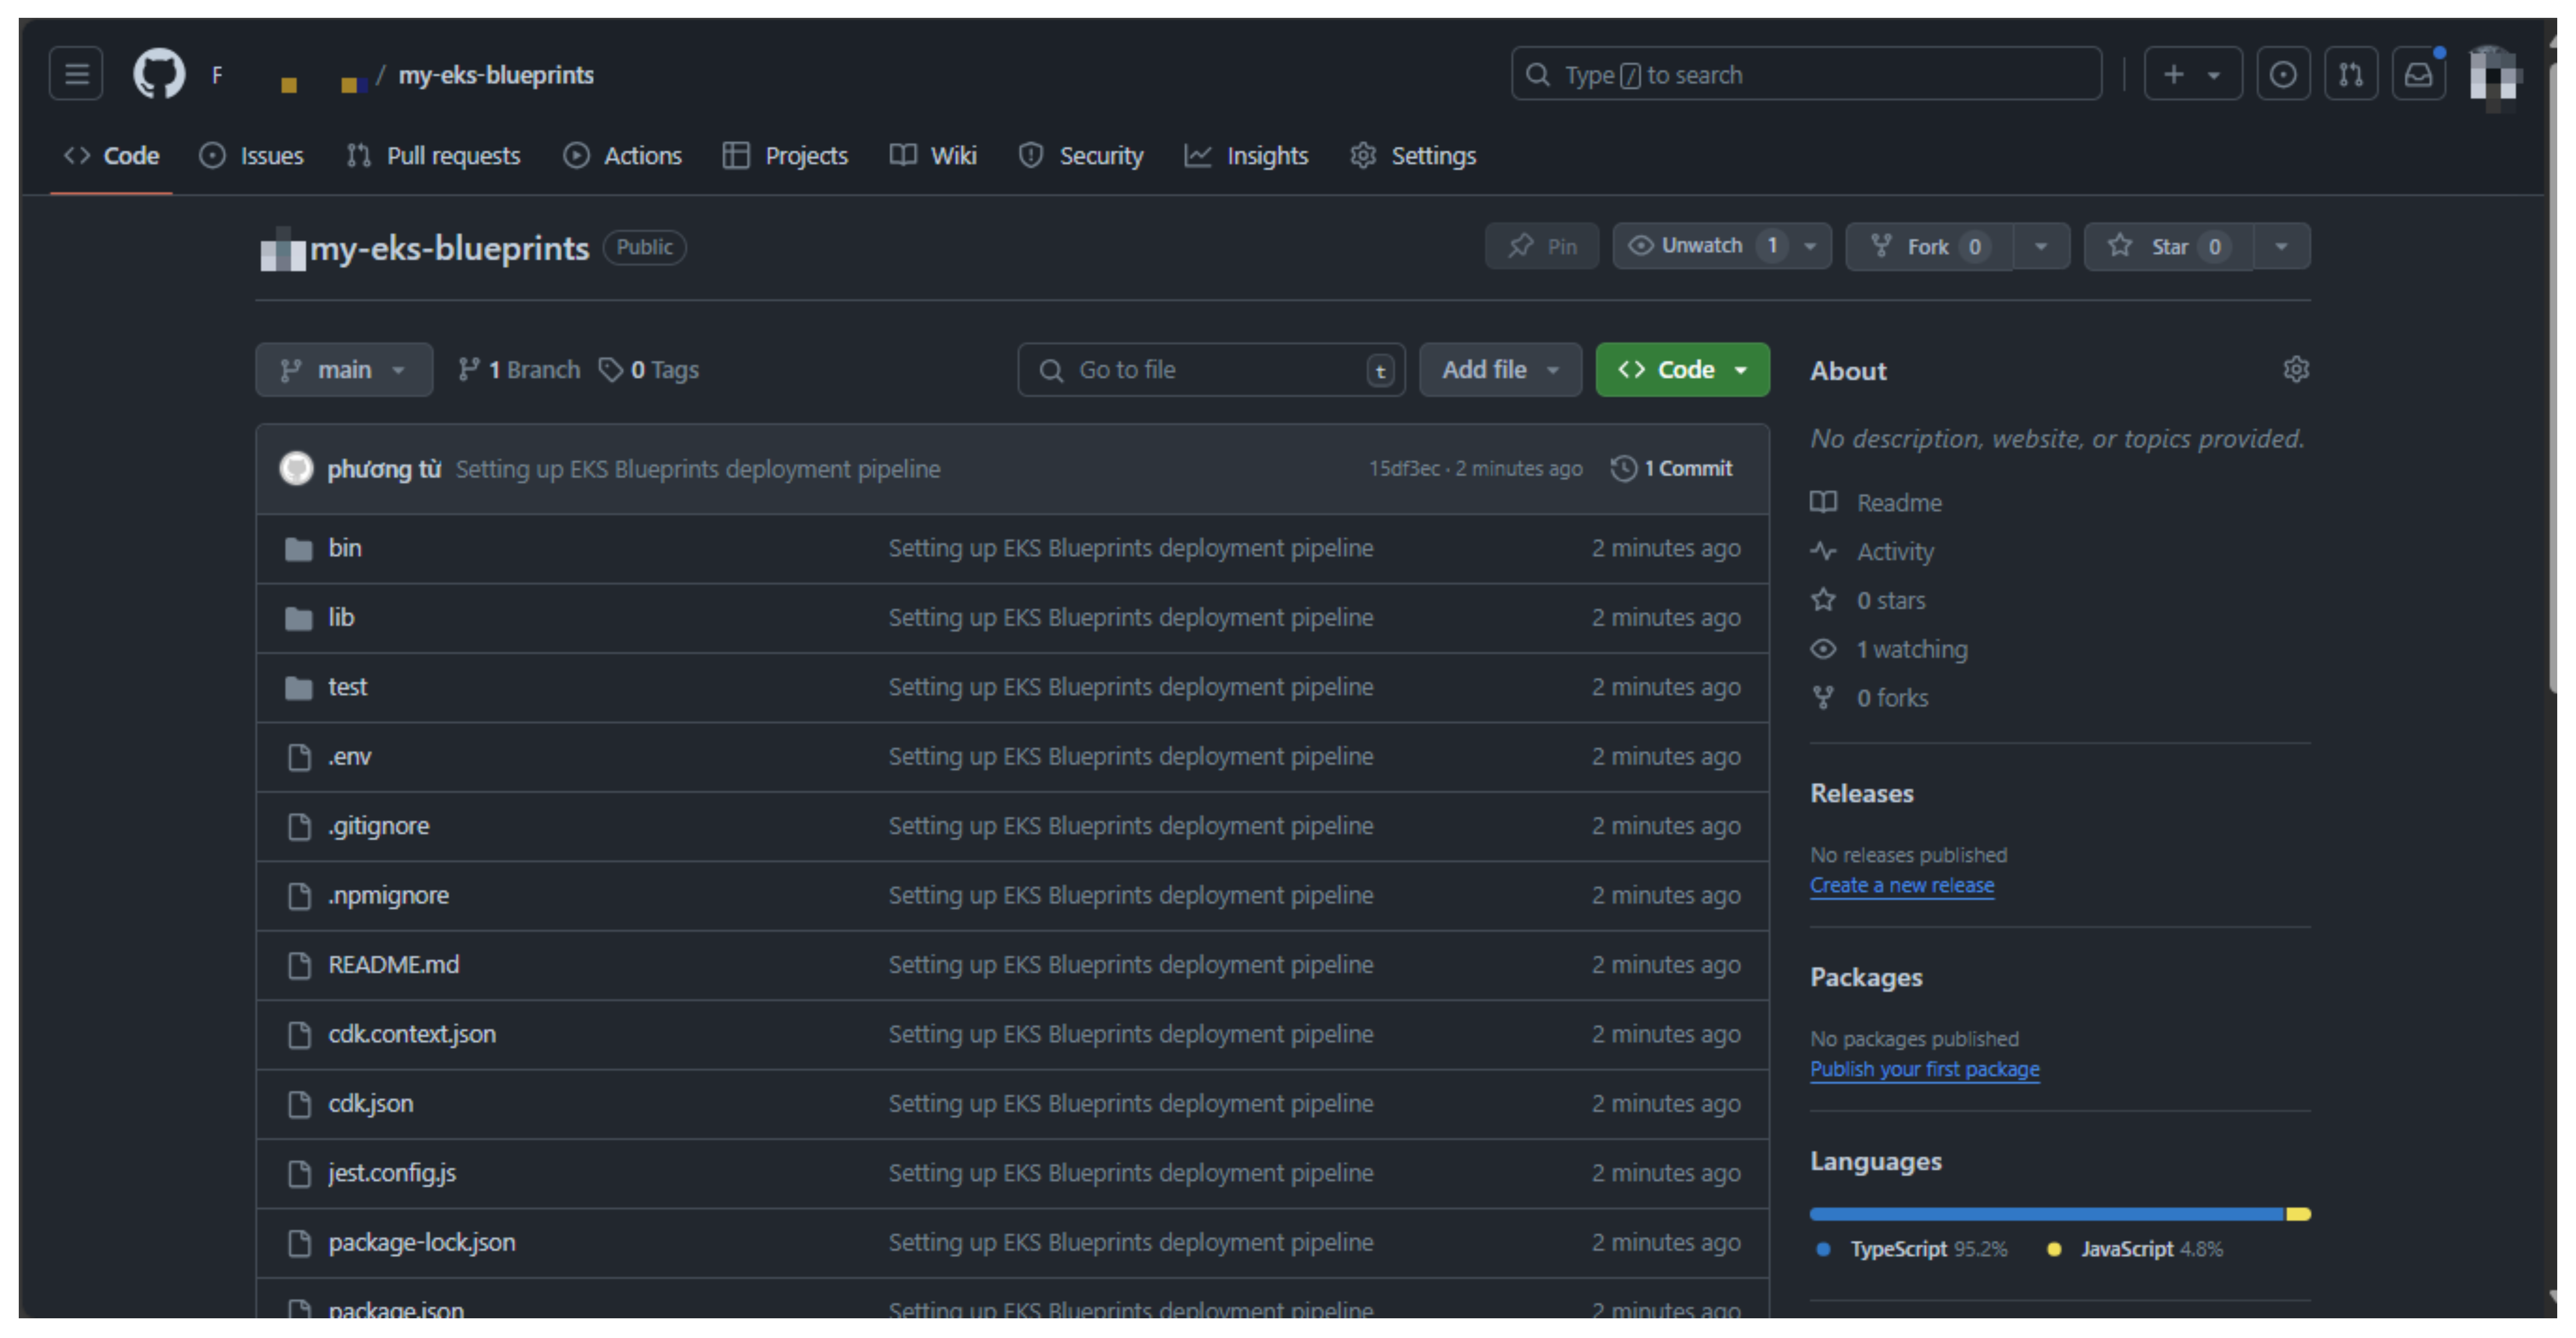Screen dimensions: 2576x1338
Task: Open the .env file
Action: pyautogui.click(x=349, y=758)
